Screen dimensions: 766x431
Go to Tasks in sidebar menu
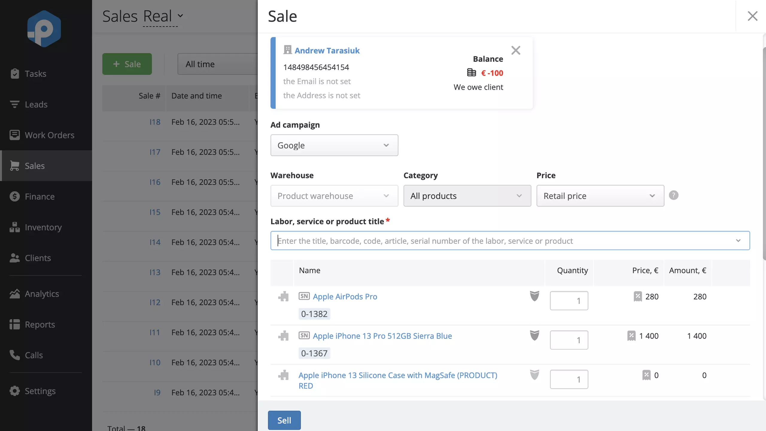point(46,74)
